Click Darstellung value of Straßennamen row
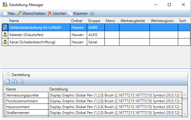Screen dimensions: 191x120 point(115,113)
